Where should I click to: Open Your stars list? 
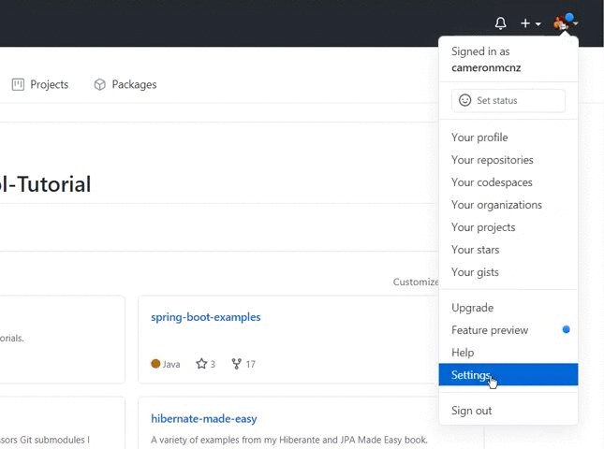click(475, 250)
